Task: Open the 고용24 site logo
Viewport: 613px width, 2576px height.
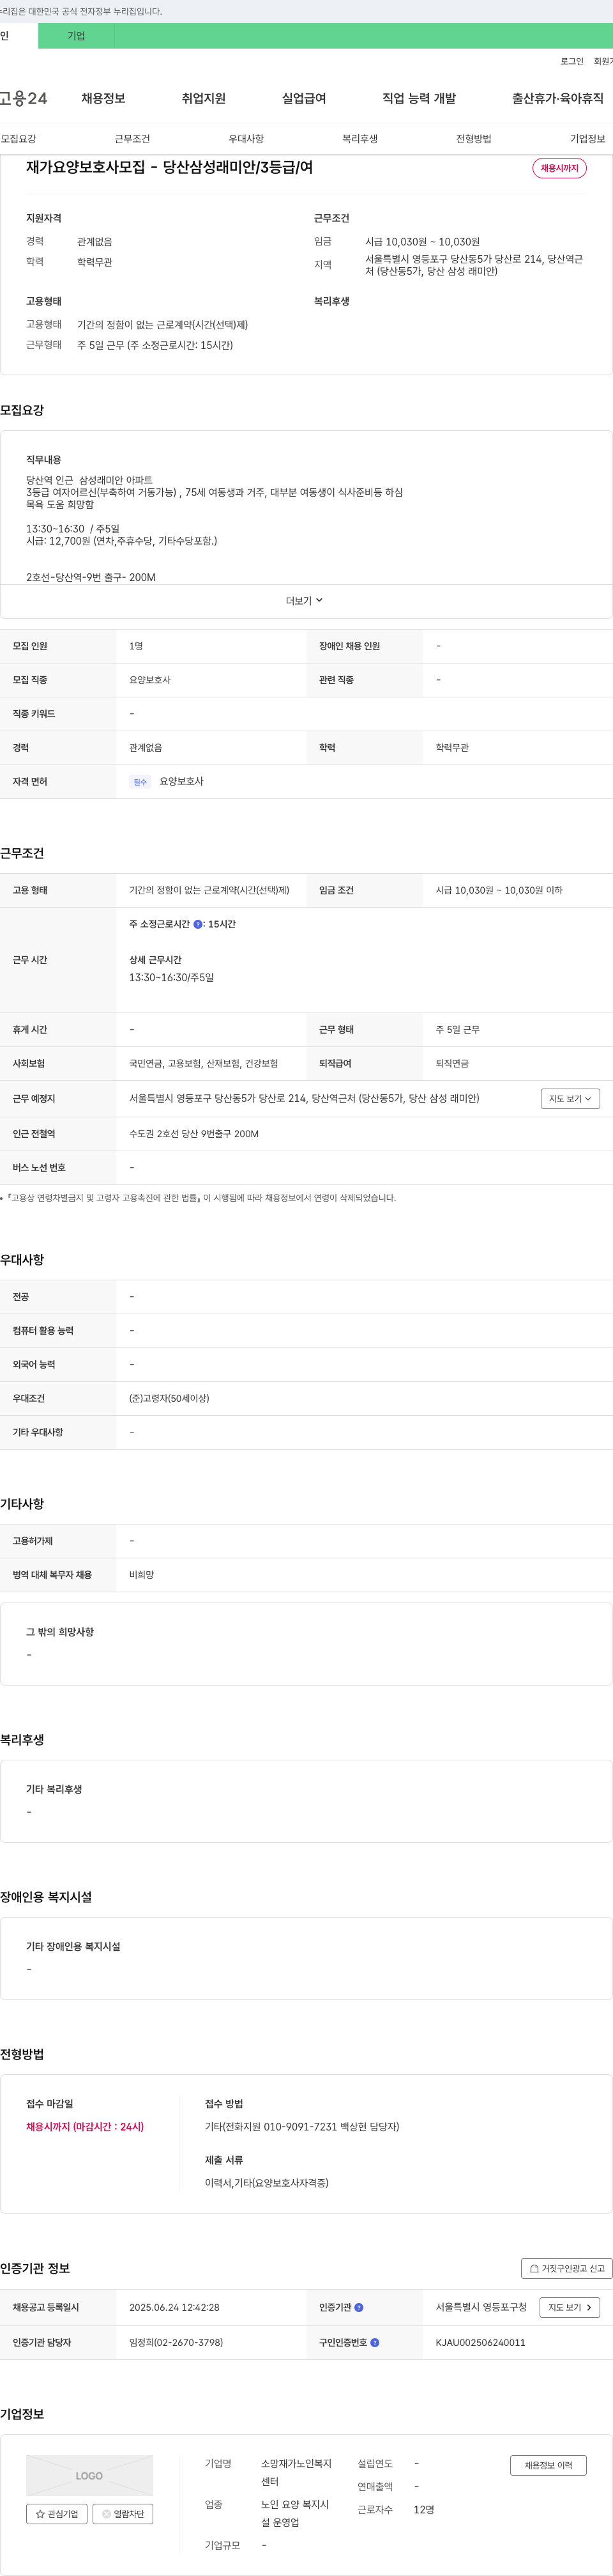Action: 23,98
